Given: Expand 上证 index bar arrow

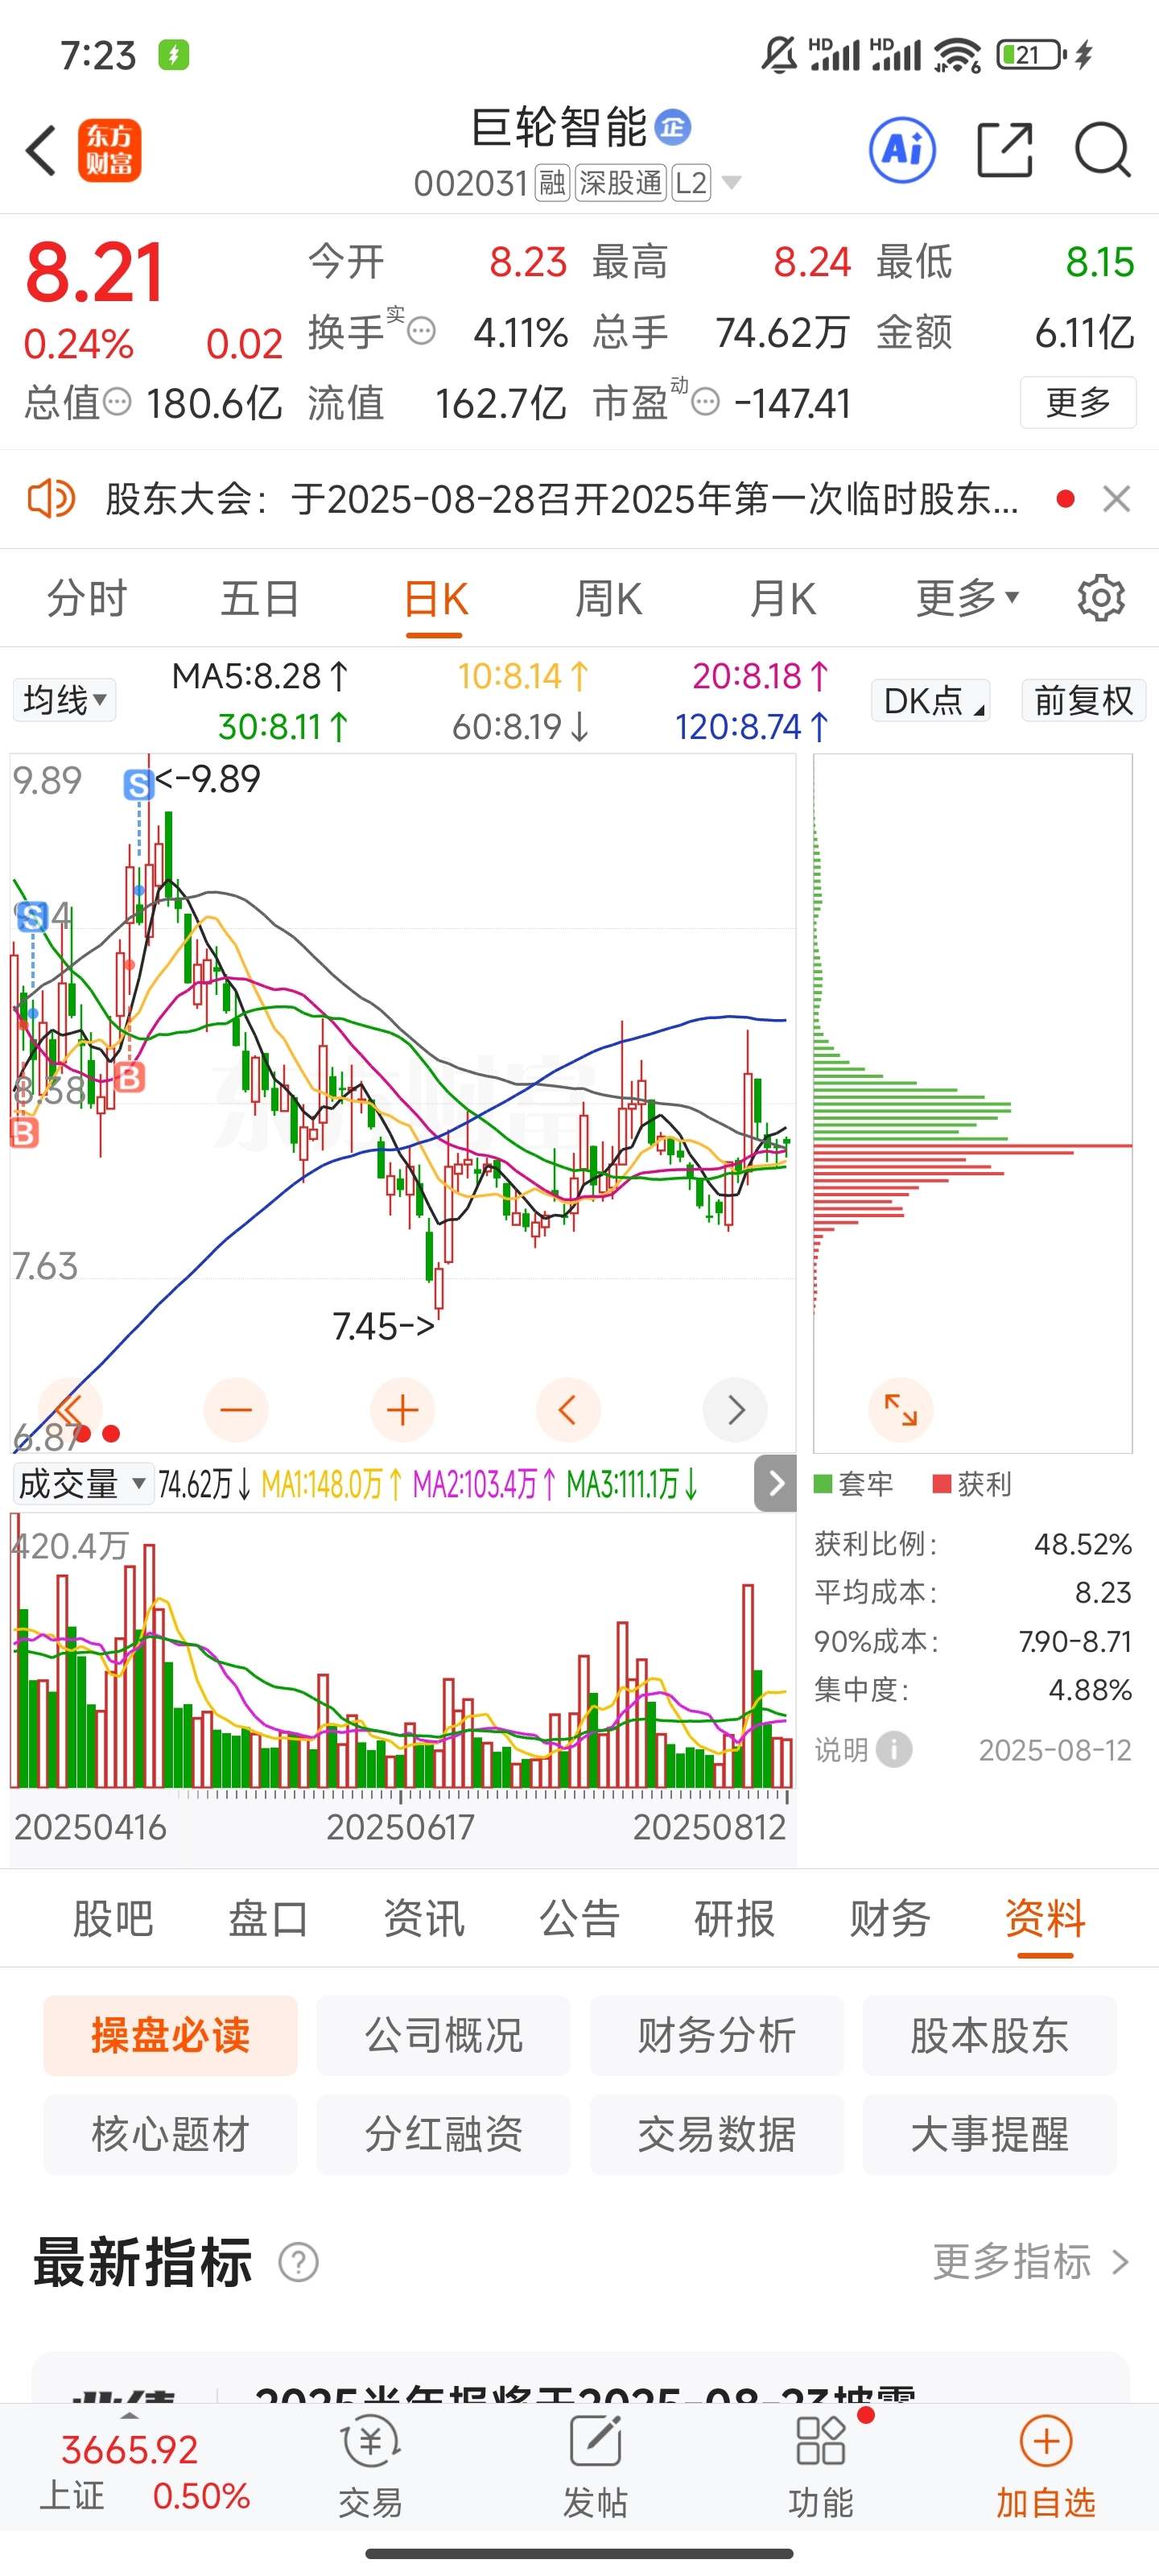Looking at the screenshot, I should [x=130, y=2415].
